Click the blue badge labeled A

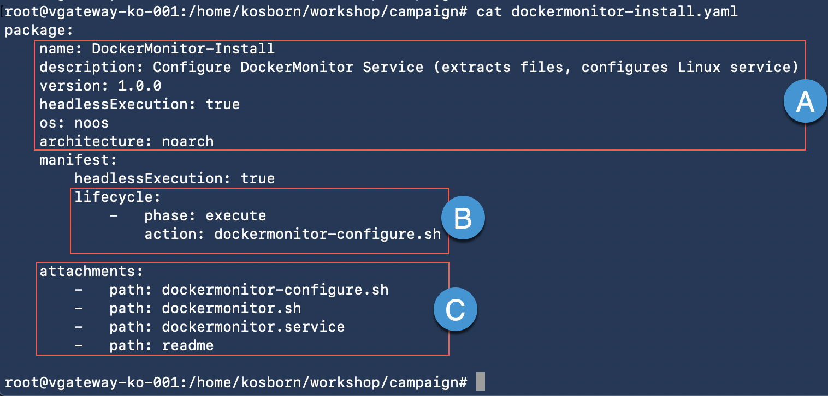pyautogui.click(x=806, y=103)
